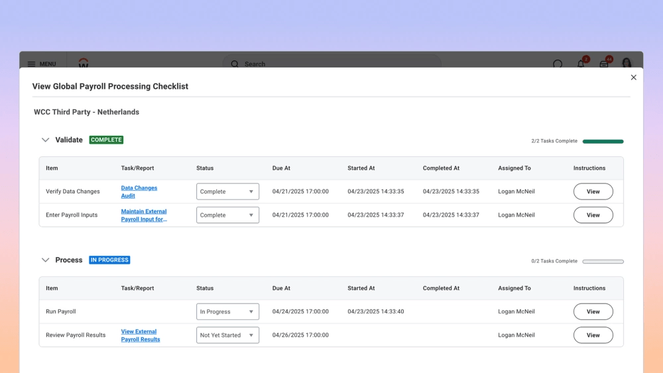
Task: Click due date '04/26/2025 17:00:00'
Action: pyautogui.click(x=300, y=335)
